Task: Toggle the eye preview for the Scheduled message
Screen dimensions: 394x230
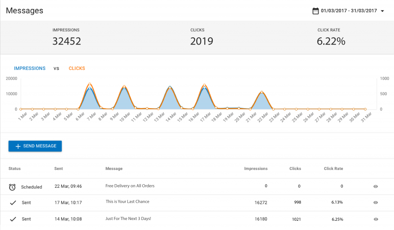Action: coord(375,187)
